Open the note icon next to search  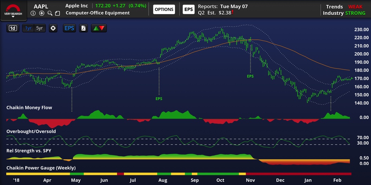58,13
